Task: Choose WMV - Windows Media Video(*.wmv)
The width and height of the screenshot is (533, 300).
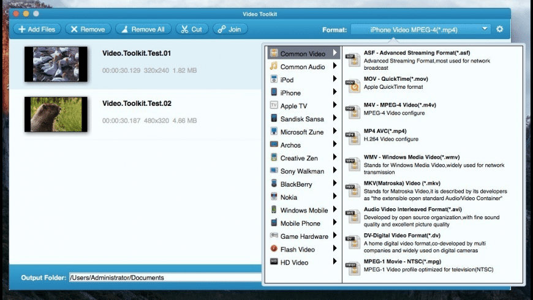Action: 412,157
